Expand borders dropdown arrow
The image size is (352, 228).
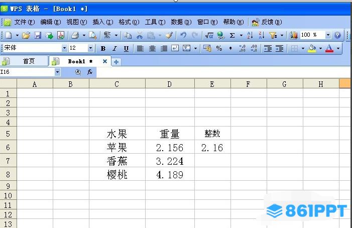point(303,49)
